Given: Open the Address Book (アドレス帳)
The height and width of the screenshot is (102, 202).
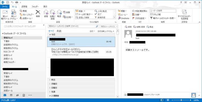Looking at the screenshot, I should (x=155, y=15).
